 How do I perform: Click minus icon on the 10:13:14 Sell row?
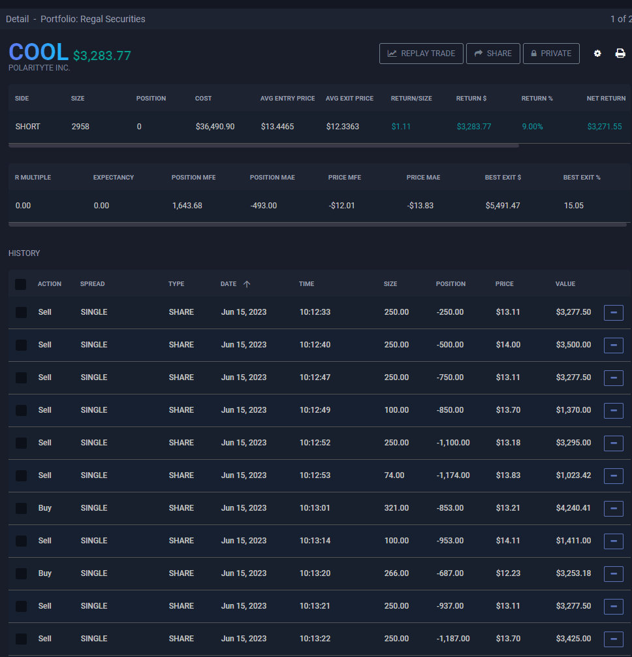click(613, 541)
